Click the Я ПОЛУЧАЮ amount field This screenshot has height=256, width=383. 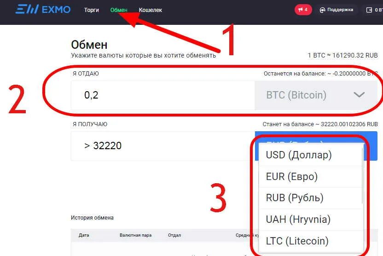163,146
